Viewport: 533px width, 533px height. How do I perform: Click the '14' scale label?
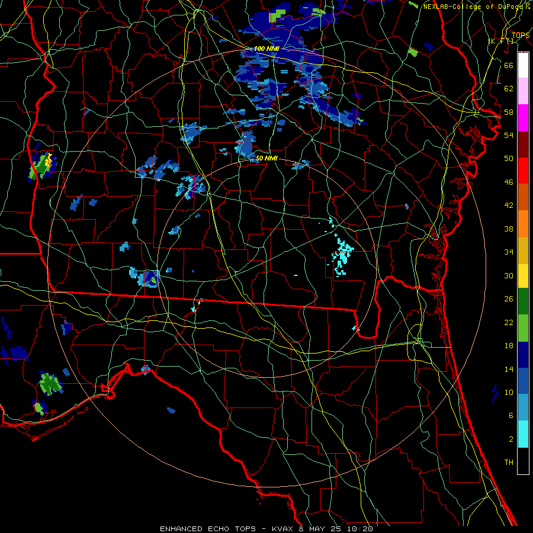tap(509, 369)
